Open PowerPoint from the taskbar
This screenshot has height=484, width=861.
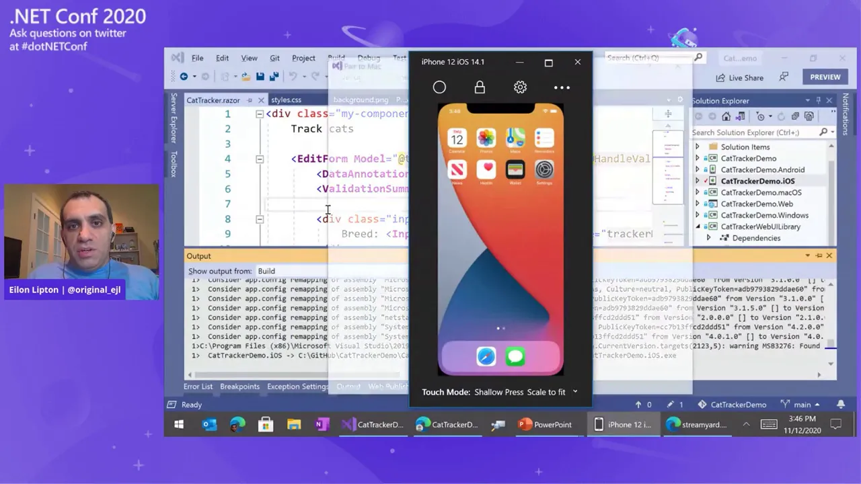(545, 425)
